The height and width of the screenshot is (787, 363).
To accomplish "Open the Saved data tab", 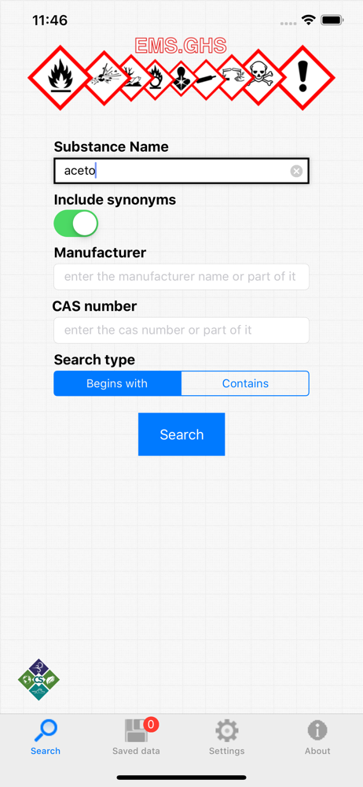I will pos(137,737).
